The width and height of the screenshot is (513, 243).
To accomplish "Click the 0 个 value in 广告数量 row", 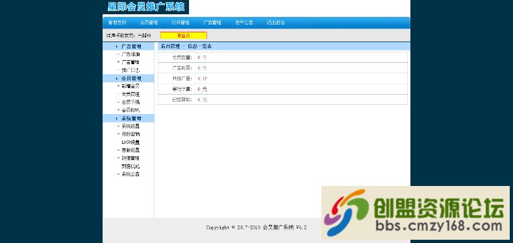I will 202,68.
